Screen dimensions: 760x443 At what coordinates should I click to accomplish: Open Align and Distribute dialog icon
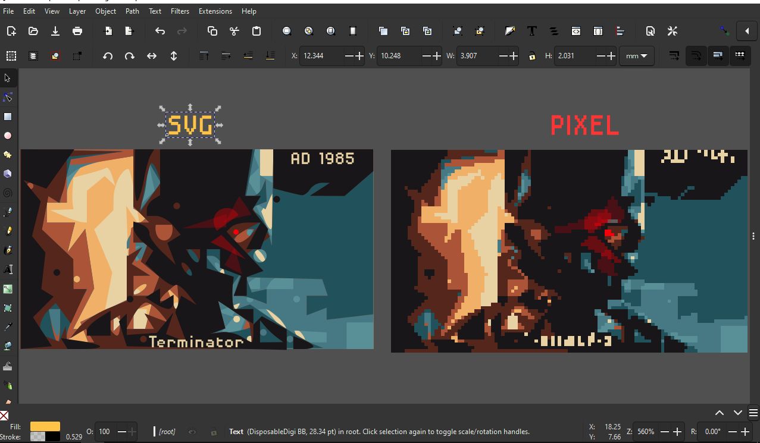click(620, 31)
